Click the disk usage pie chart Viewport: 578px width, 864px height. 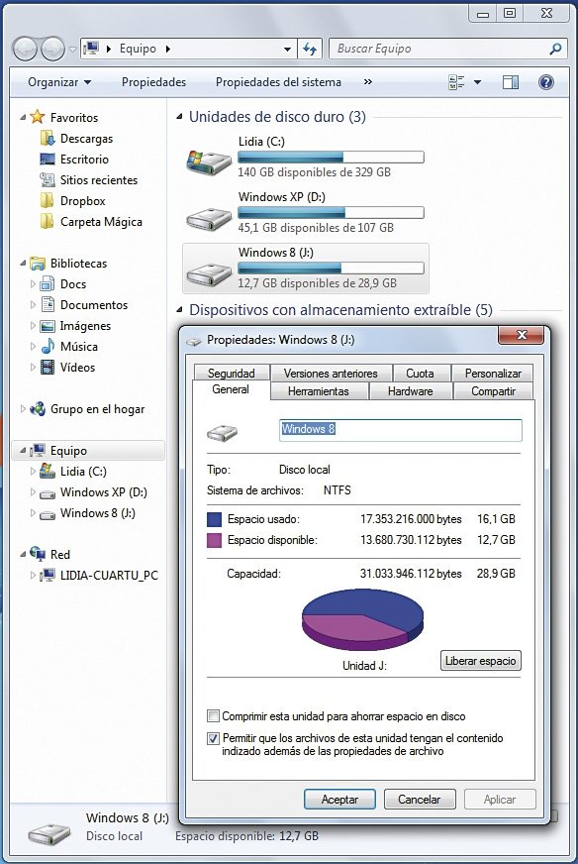[x=363, y=620]
